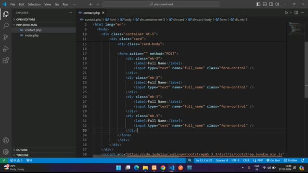This screenshot has height=173, width=308.
Task: Expand the Open Editors section
Action: click(44, 19)
